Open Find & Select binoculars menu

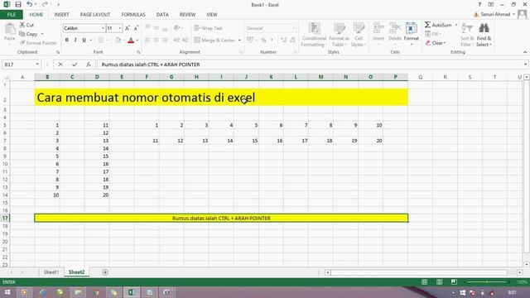[484, 35]
